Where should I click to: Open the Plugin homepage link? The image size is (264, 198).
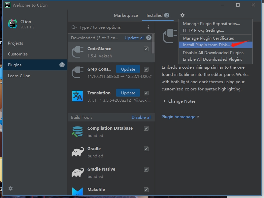(178, 117)
